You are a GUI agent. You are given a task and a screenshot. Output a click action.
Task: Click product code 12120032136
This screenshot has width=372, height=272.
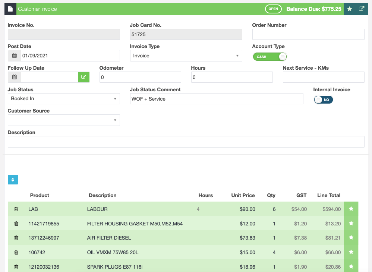click(x=44, y=267)
